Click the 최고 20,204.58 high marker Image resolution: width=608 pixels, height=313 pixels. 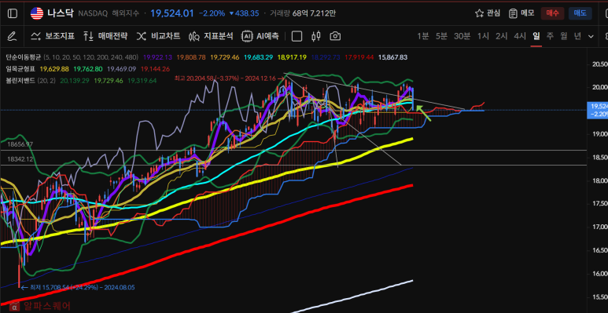[230, 78]
